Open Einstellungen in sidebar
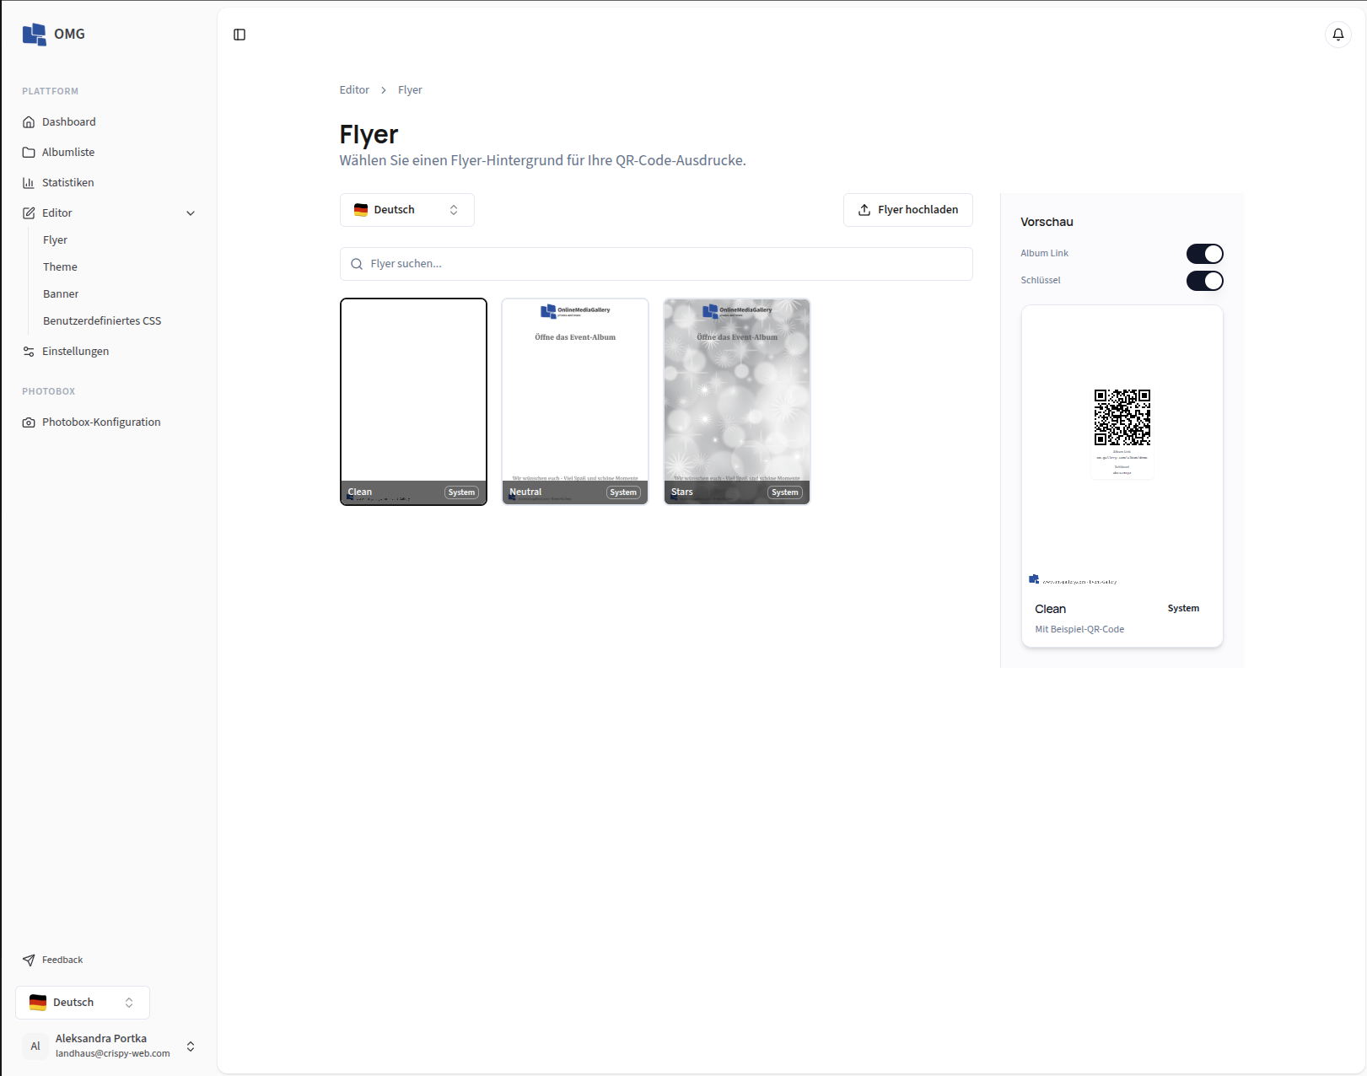Image resolution: width=1367 pixels, height=1076 pixels. click(110, 352)
